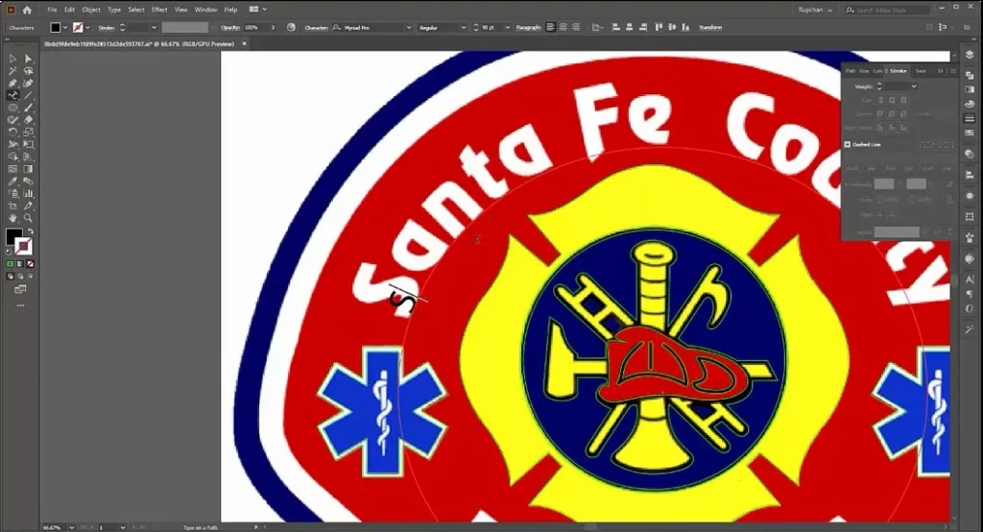
Task: Set paragraph Align Center
Action: [563, 27]
